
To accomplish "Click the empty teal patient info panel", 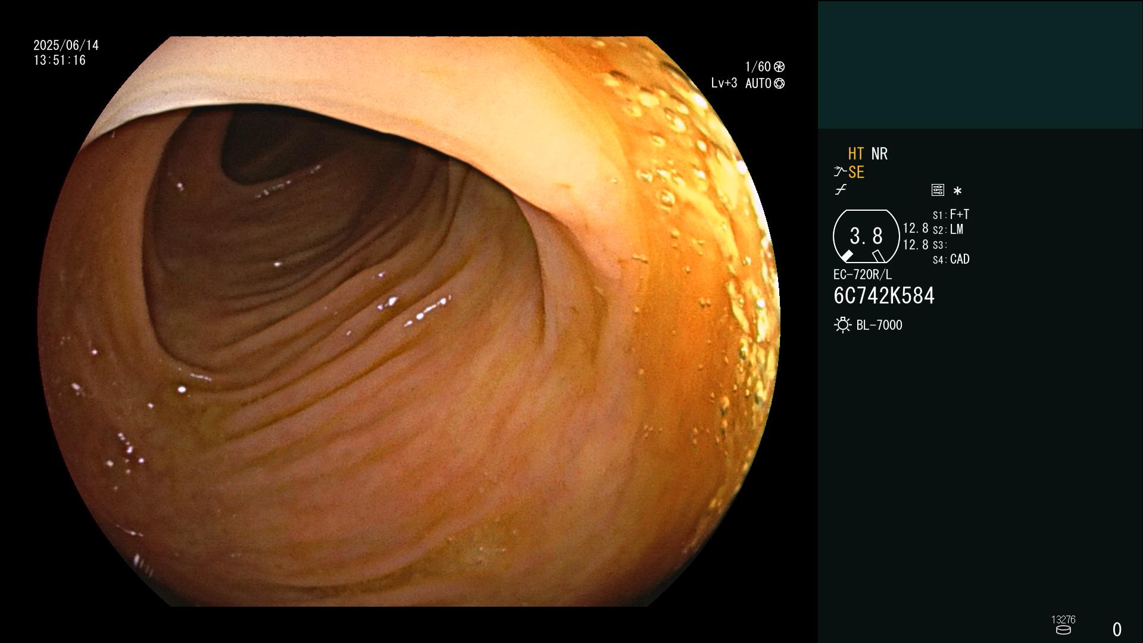I will pos(980,64).
